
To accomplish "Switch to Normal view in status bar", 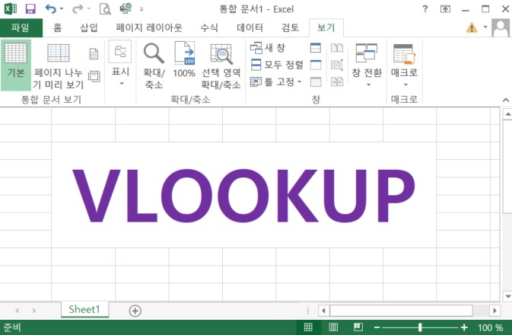I will 308,327.
